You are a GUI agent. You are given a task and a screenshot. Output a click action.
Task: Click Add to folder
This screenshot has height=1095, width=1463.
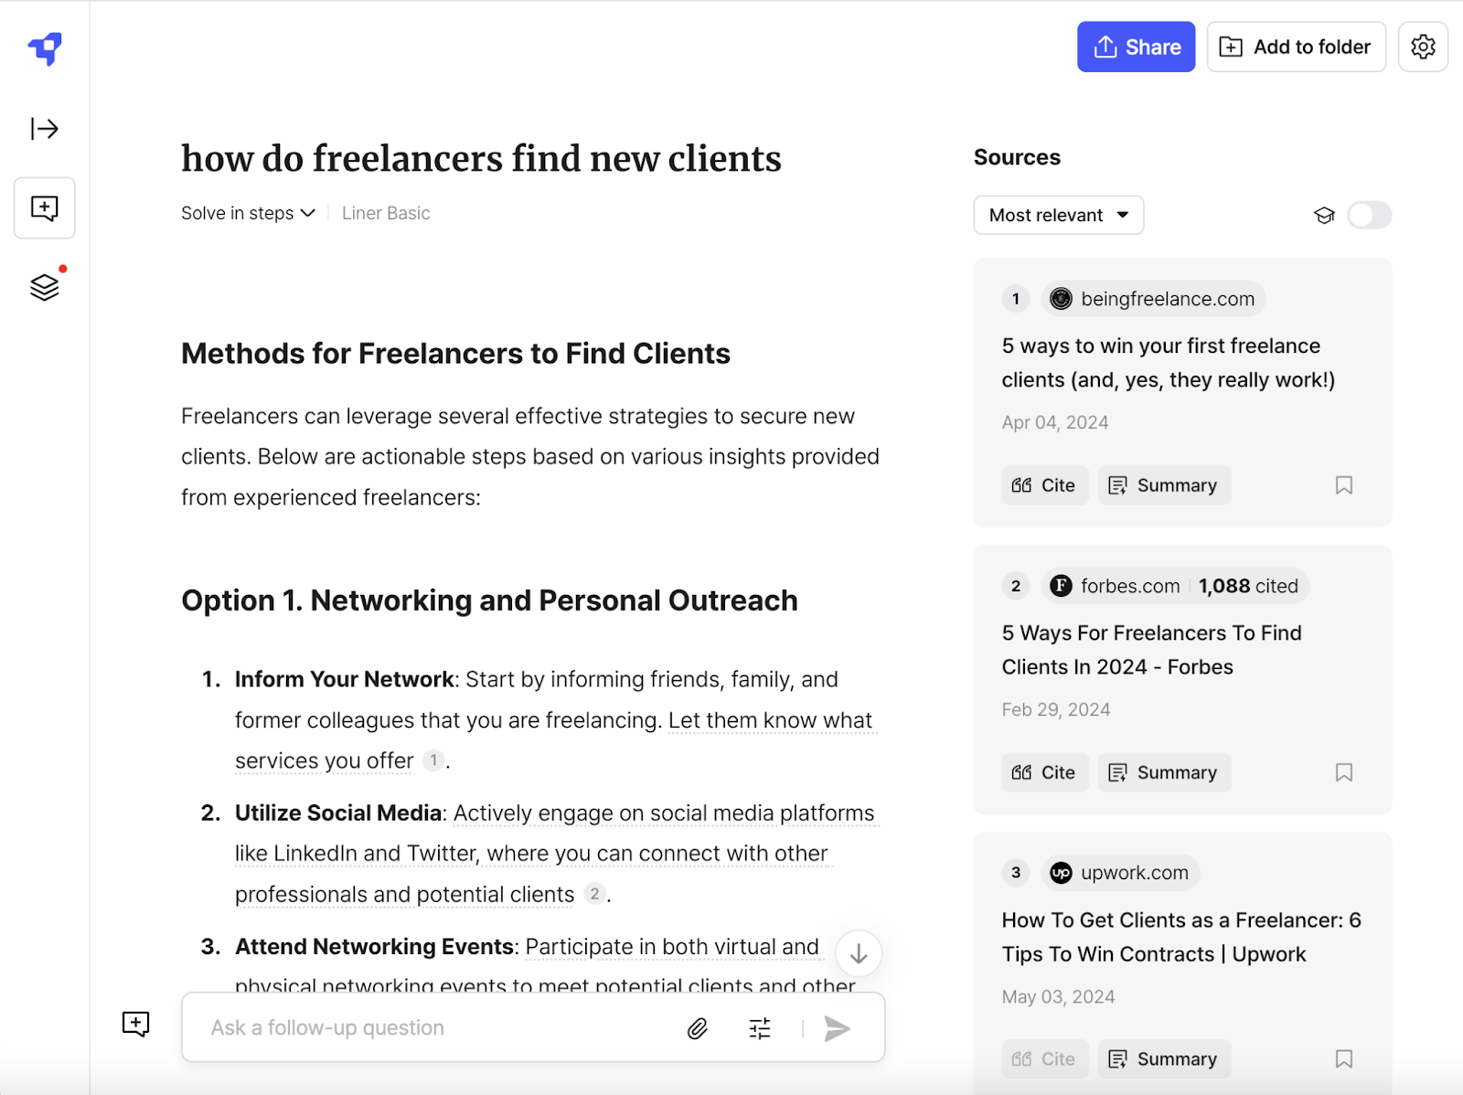(x=1296, y=47)
